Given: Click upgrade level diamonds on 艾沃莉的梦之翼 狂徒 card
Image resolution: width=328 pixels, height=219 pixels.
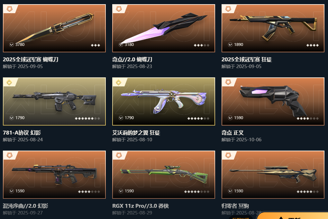Looking at the screenshot, I should click(x=198, y=118).
